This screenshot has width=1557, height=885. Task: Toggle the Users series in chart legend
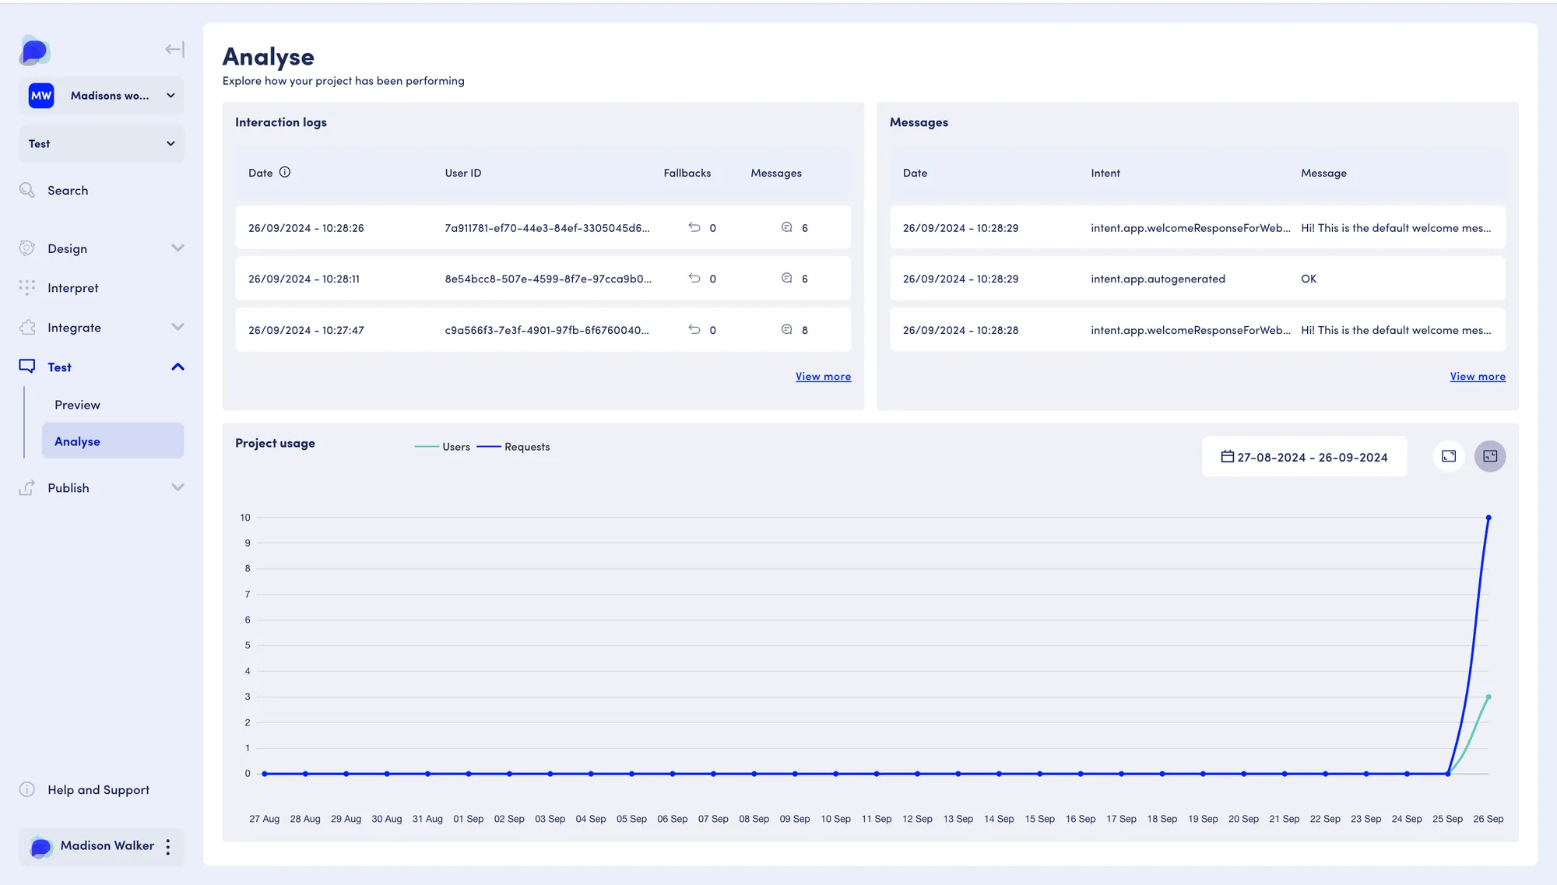(442, 447)
